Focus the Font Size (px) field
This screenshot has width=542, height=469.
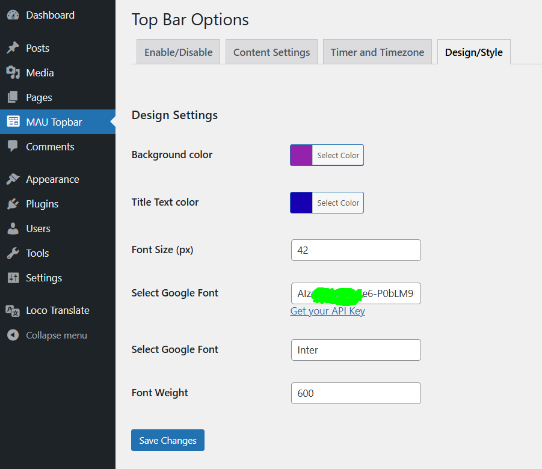point(356,250)
